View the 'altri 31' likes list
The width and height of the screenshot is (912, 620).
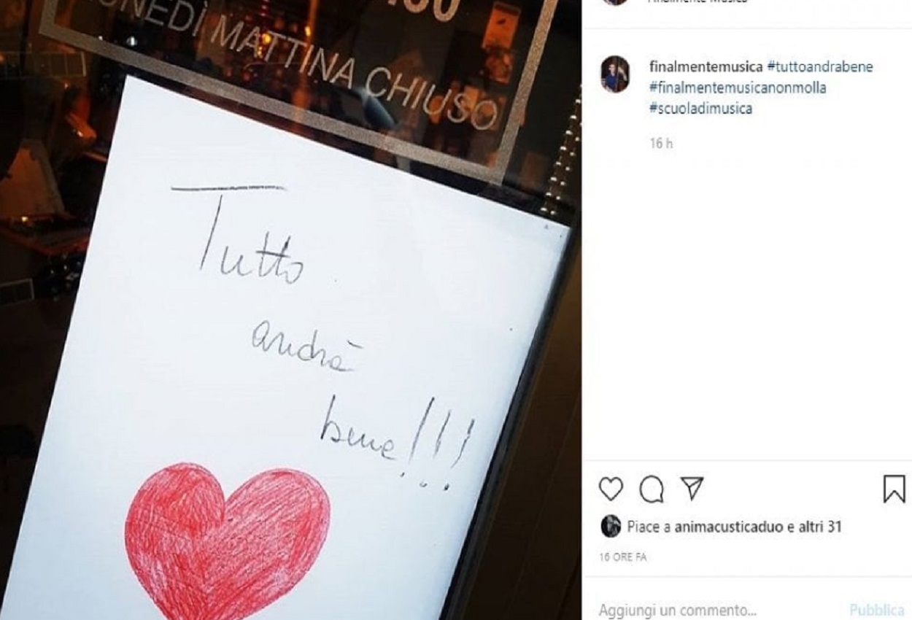click(x=821, y=526)
